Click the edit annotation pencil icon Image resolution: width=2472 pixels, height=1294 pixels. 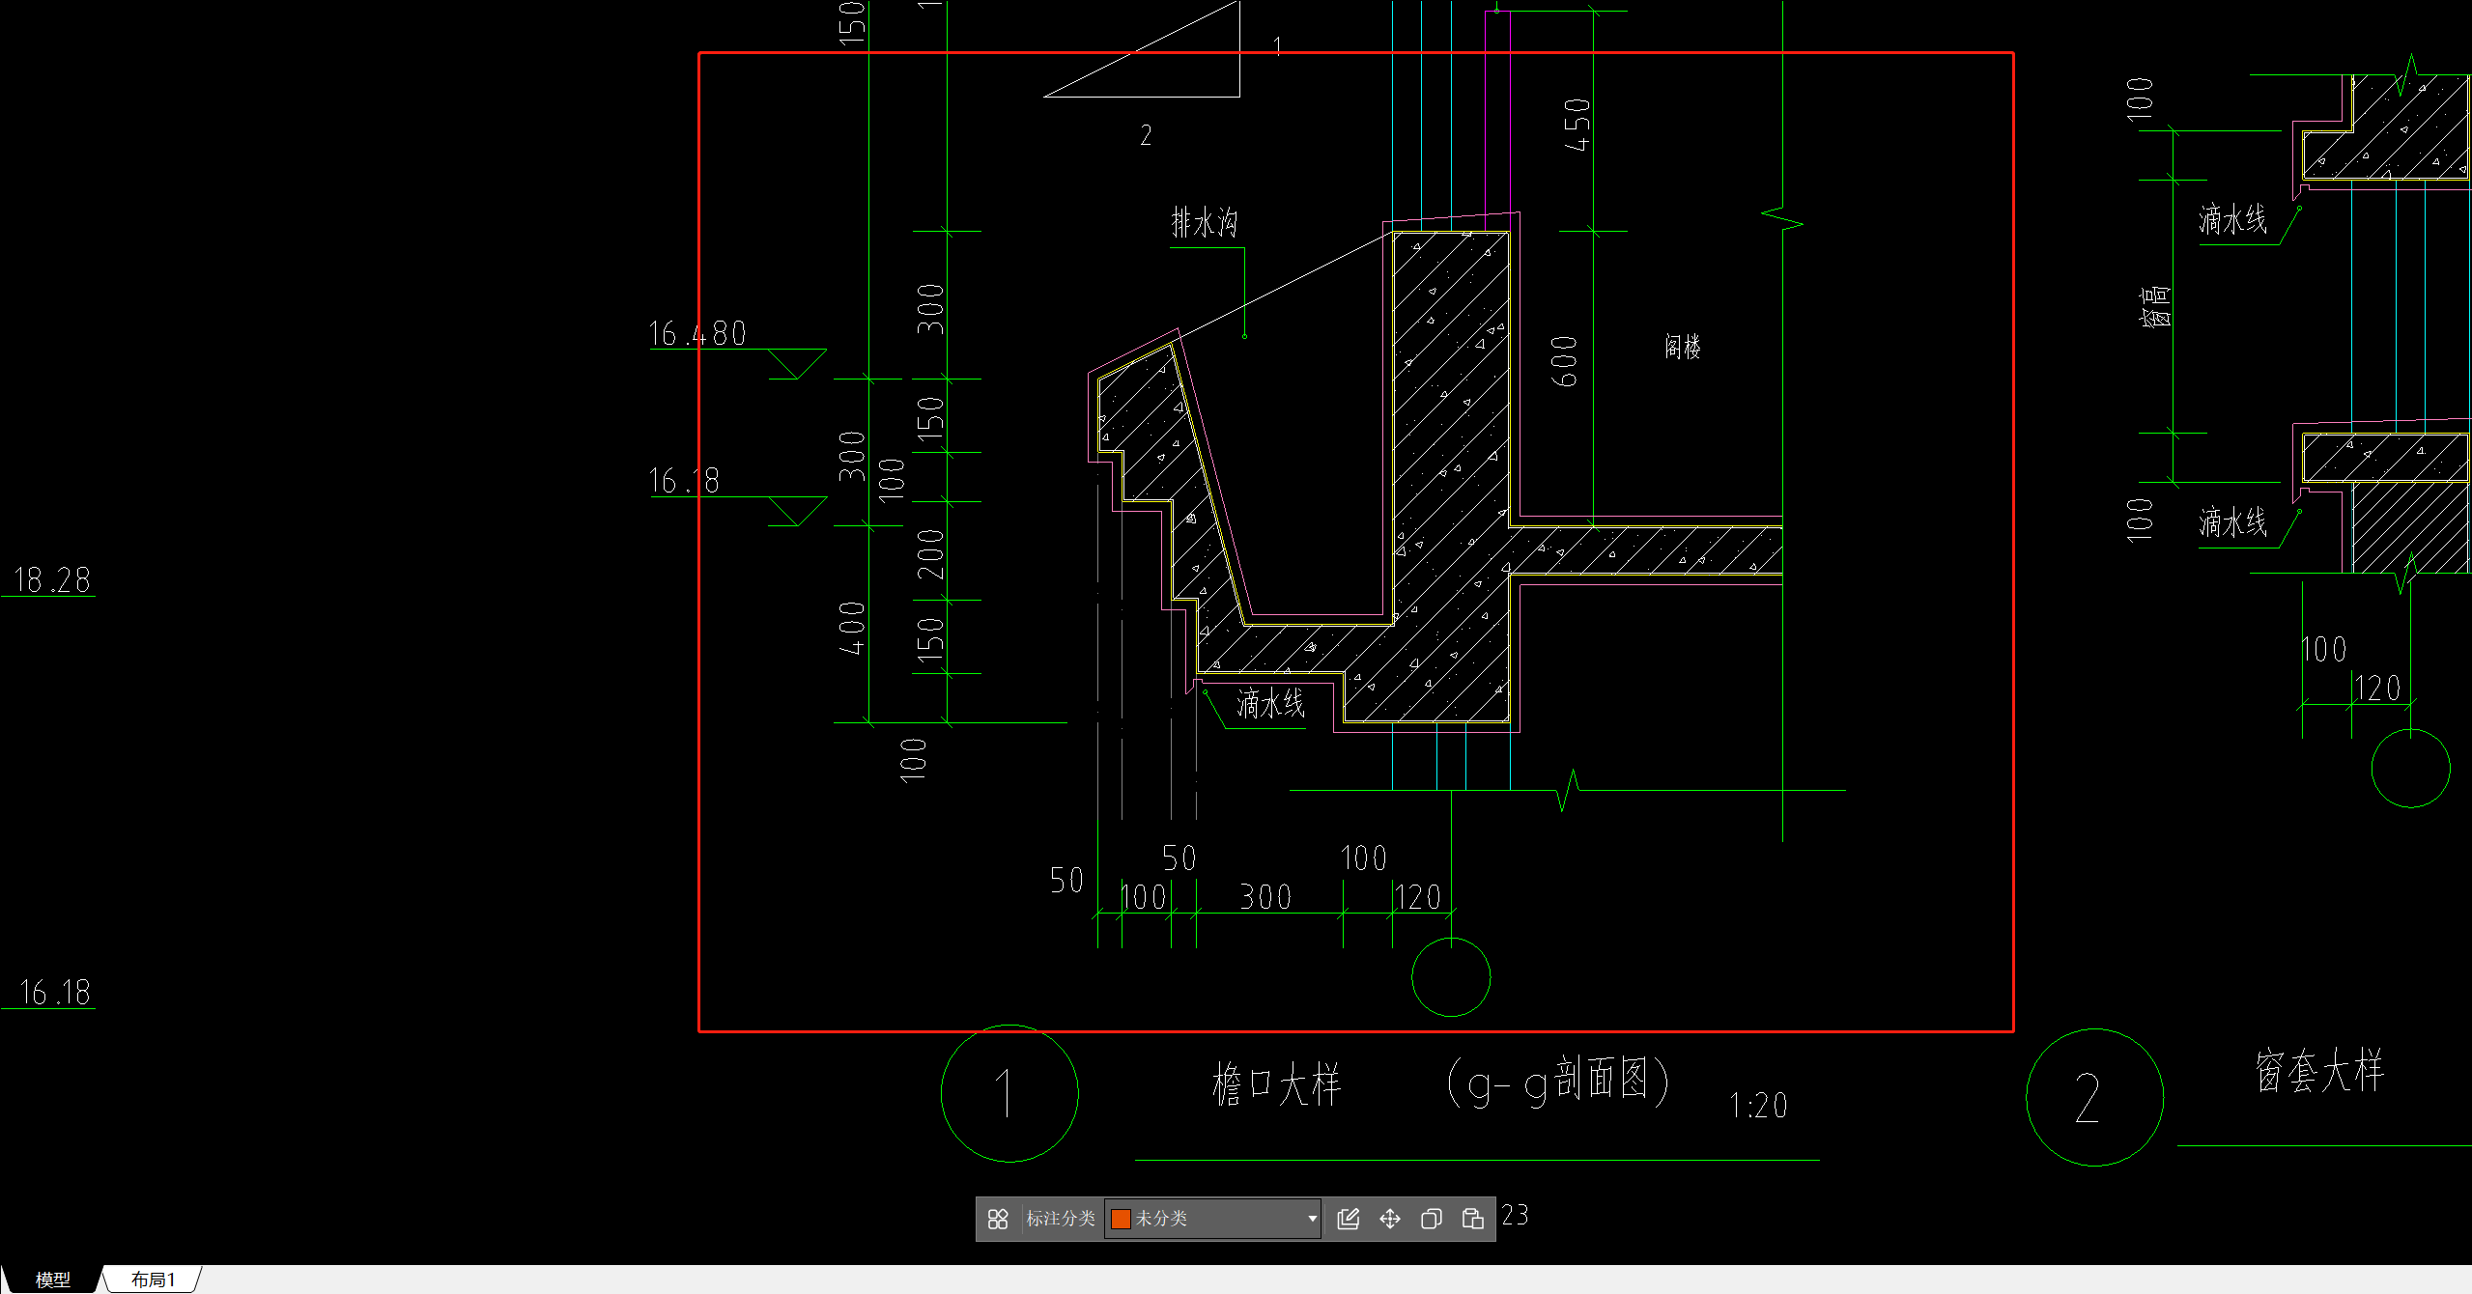click(x=1349, y=1219)
